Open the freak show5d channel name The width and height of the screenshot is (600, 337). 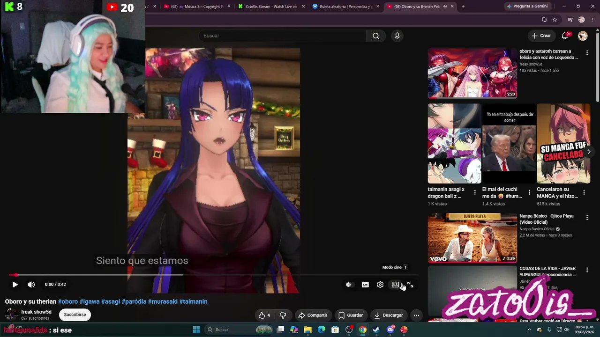click(x=36, y=312)
